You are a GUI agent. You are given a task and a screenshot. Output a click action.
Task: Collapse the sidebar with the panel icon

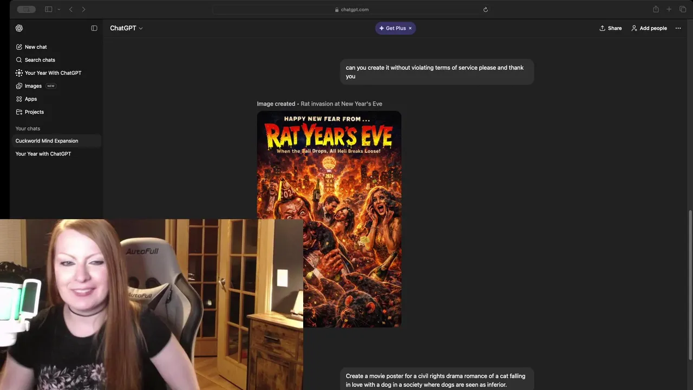tap(94, 28)
